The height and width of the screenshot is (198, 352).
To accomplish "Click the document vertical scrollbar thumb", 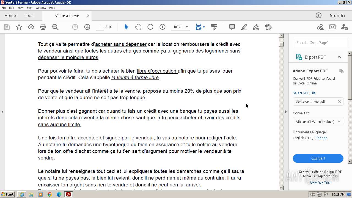I will 281,44.
